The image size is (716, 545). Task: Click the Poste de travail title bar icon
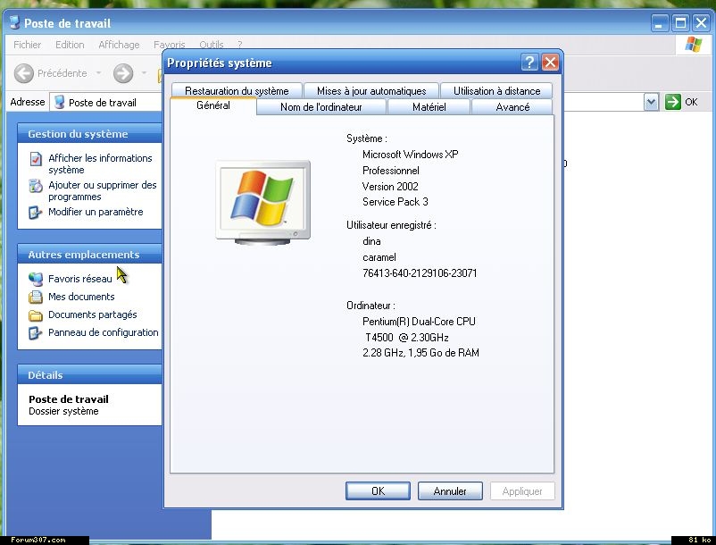[14, 22]
